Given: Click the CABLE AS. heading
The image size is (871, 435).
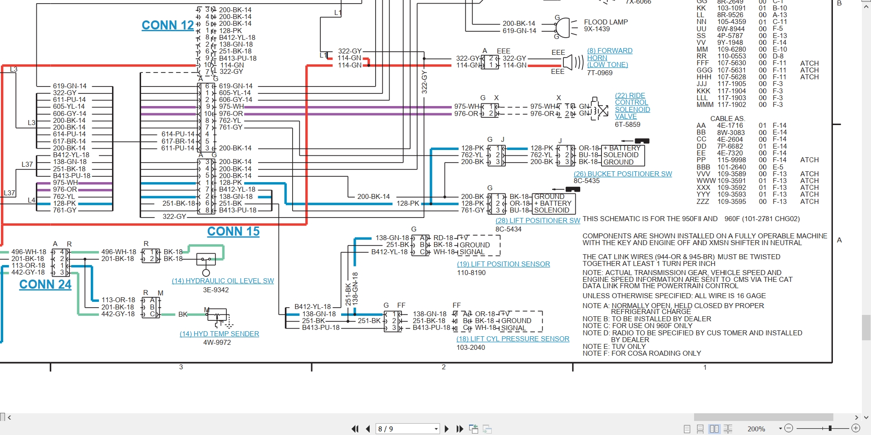Looking at the screenshot, I should click(727, 119).
